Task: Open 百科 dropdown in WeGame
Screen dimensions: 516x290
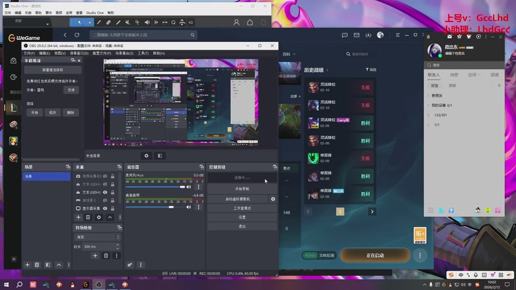Action: 289,54
